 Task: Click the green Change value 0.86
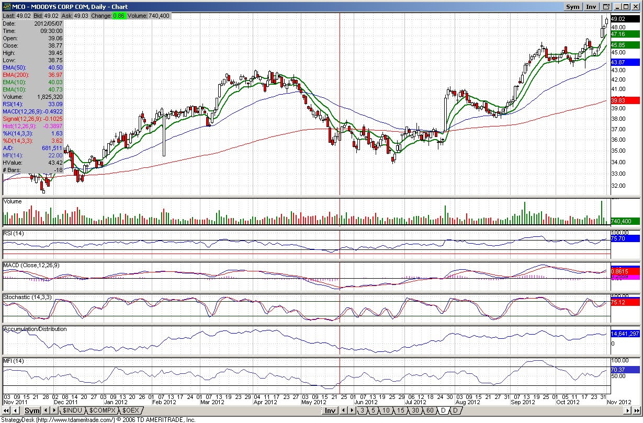click(119, 16)
